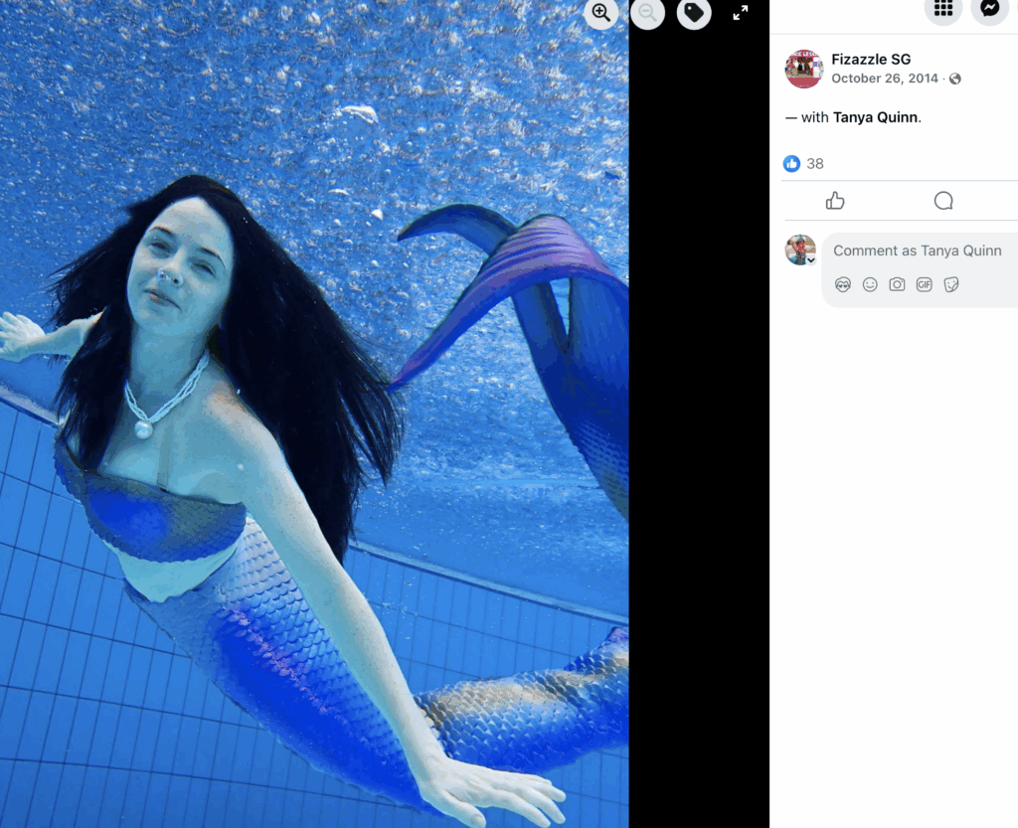Click the blue like reaction badge
This screenshot has width=1018, height=828.
click(791, 164)
